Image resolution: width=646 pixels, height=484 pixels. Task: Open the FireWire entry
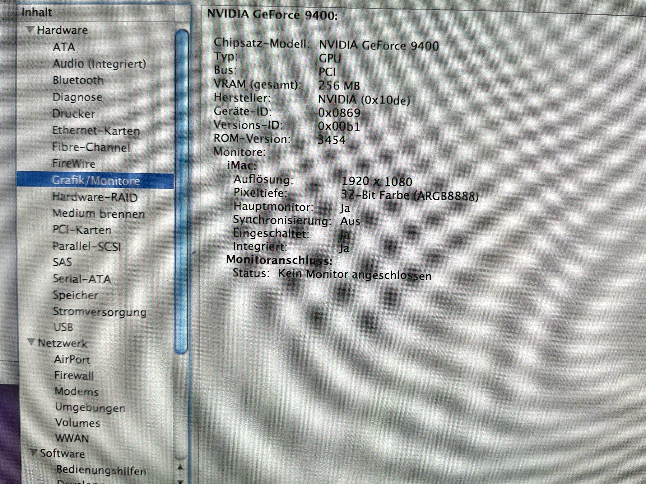click(74, 163)
